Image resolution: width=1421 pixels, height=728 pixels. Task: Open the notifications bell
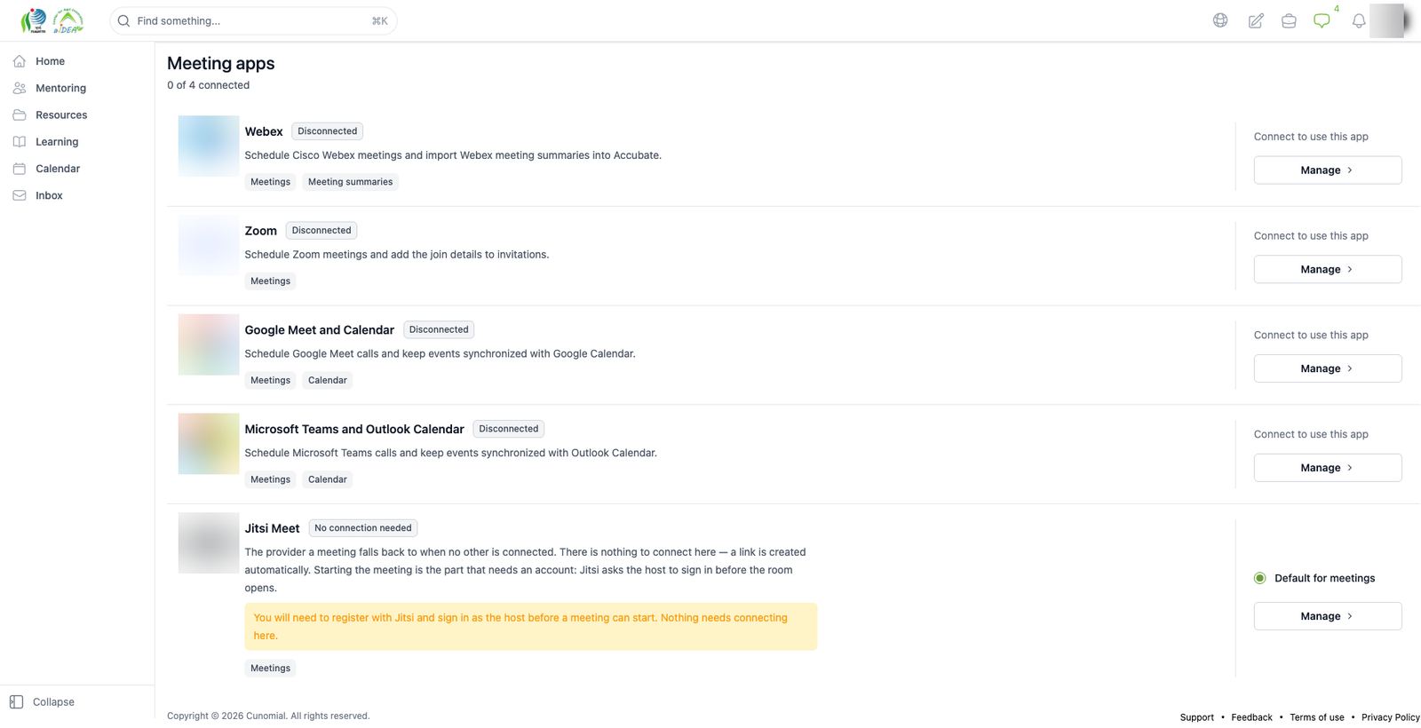point(1359,20)
